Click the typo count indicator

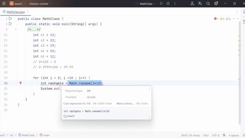[x=228, y=19]
